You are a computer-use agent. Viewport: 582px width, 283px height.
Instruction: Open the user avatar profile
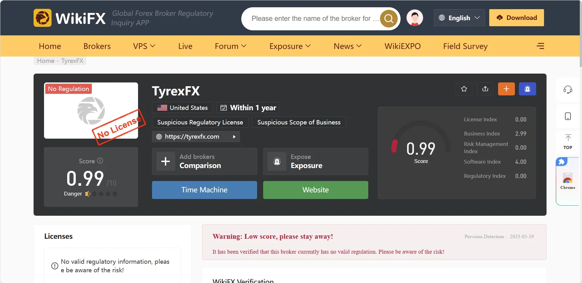[x=415, y=18]
